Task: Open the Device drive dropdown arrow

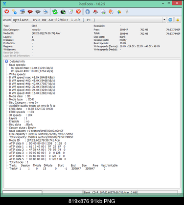Action: pyautogui.click(x=164, y=20)
